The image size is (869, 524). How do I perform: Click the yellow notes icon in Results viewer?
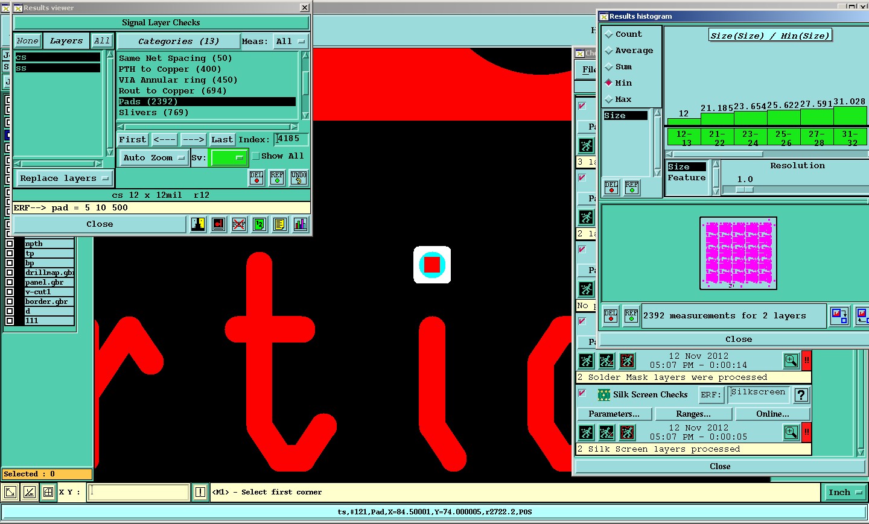point(279,224)
